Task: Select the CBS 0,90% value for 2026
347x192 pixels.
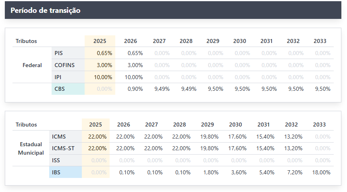Action: pyautogui.click(x=135, y=89)
